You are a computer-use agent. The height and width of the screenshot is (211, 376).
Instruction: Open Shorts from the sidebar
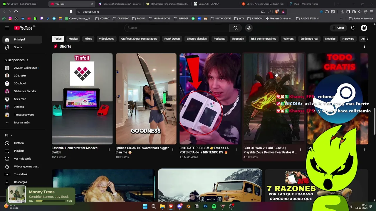pyautogui.click(x=23, y=47)
